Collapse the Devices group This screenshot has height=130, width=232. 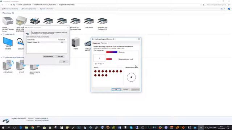(x=1, y=34)
